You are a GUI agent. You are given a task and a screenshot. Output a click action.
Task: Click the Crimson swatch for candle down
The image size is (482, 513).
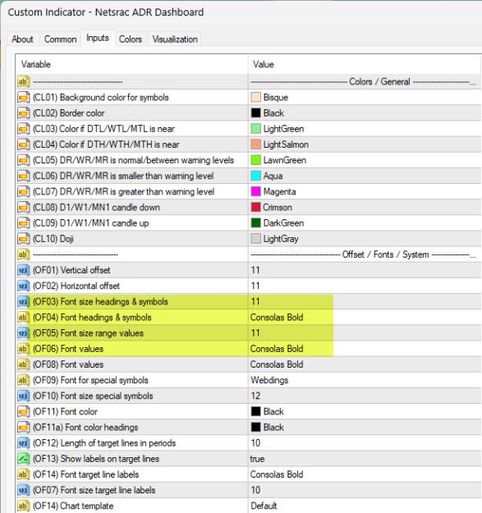255,208
